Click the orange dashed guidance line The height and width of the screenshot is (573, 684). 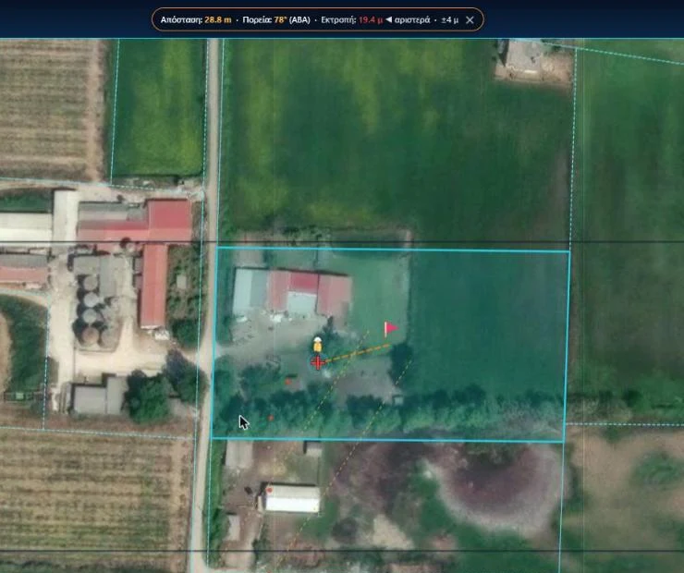pos(358,353)
